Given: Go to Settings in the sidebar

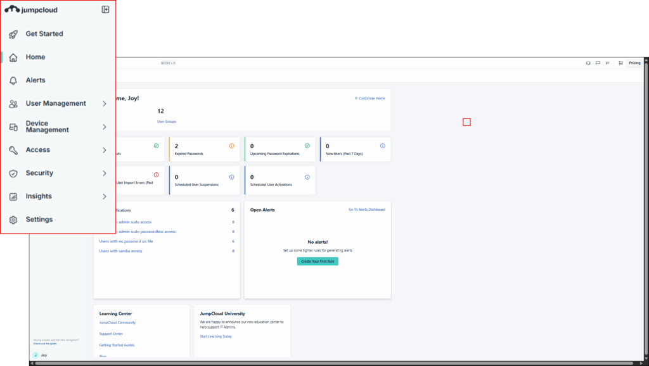Looking at the screenshot, I should coord(39,220).
